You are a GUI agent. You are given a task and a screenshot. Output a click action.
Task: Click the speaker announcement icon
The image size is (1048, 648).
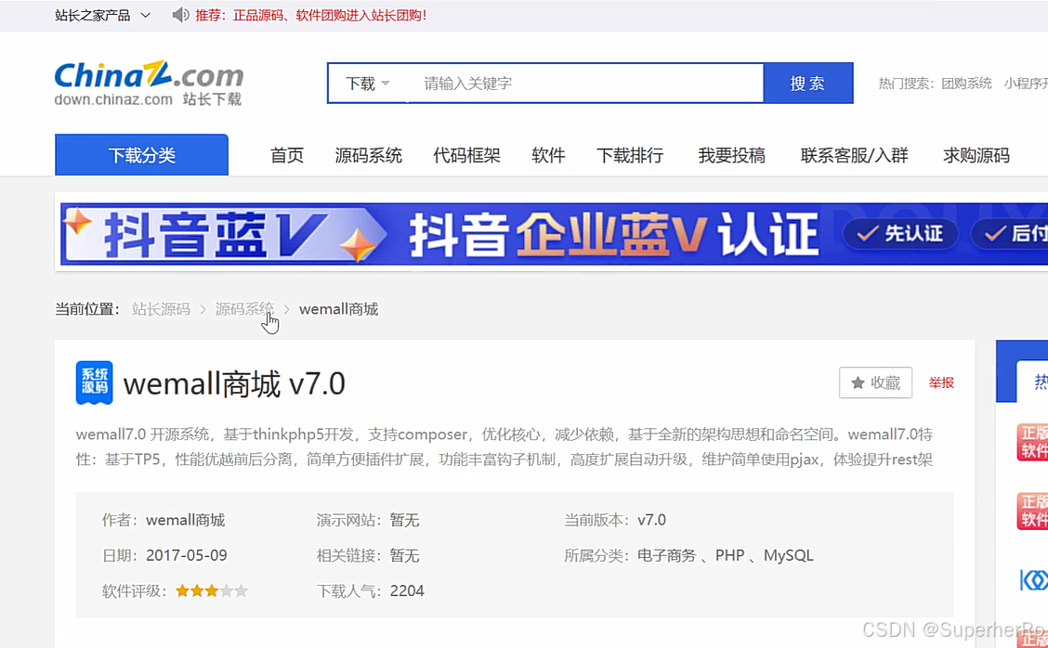[x=180, y=15]
